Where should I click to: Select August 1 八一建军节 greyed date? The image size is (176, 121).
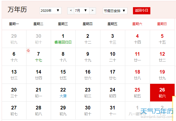coord(137,111)
